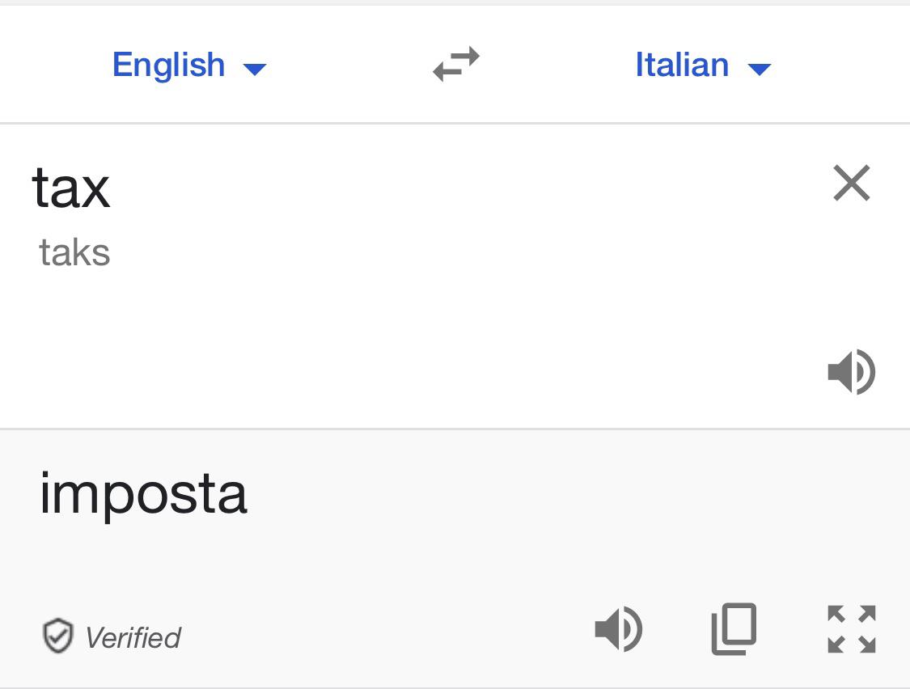
Task: Swap the English and Italian languages
Action: coord(456,65)
